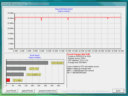Click the Done button
Viewport: 128px width, 96px height.
pyautogui.click(x=118, y=91)
